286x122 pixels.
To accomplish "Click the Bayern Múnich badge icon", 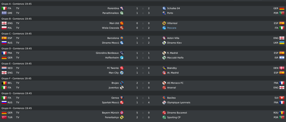I will [122, 113].
